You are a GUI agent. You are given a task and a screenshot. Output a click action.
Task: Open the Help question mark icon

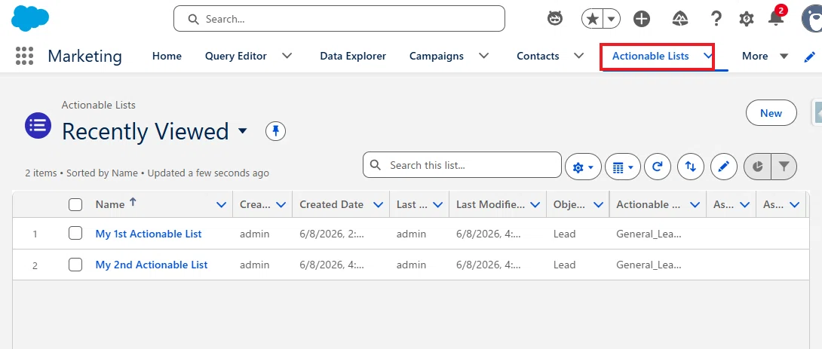(716, 20)
